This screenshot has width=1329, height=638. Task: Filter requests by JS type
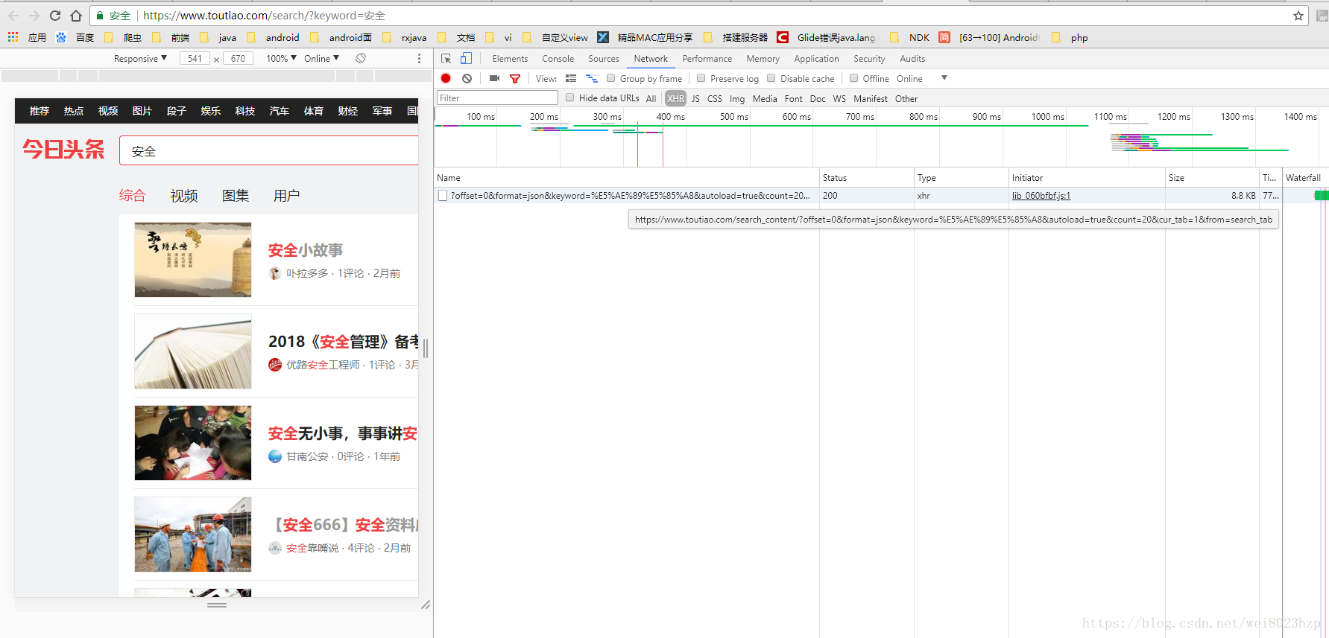[695, 98]
